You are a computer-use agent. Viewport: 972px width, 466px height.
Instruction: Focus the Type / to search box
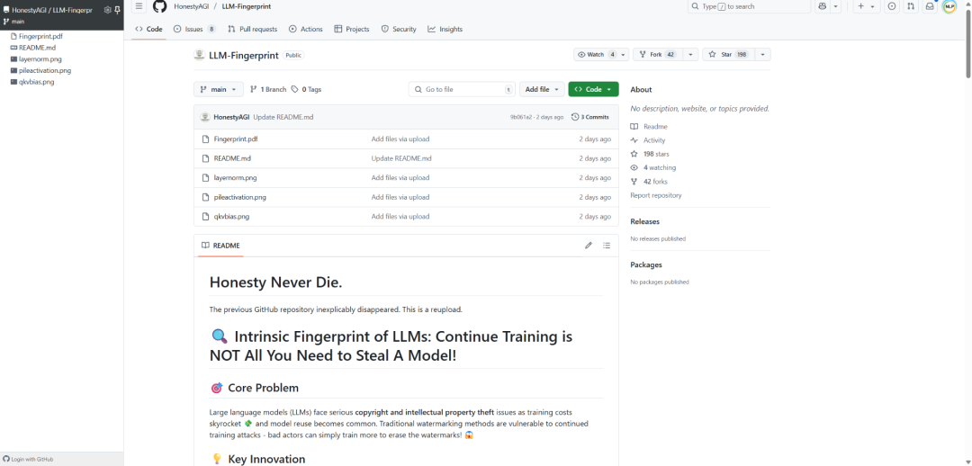750,6
